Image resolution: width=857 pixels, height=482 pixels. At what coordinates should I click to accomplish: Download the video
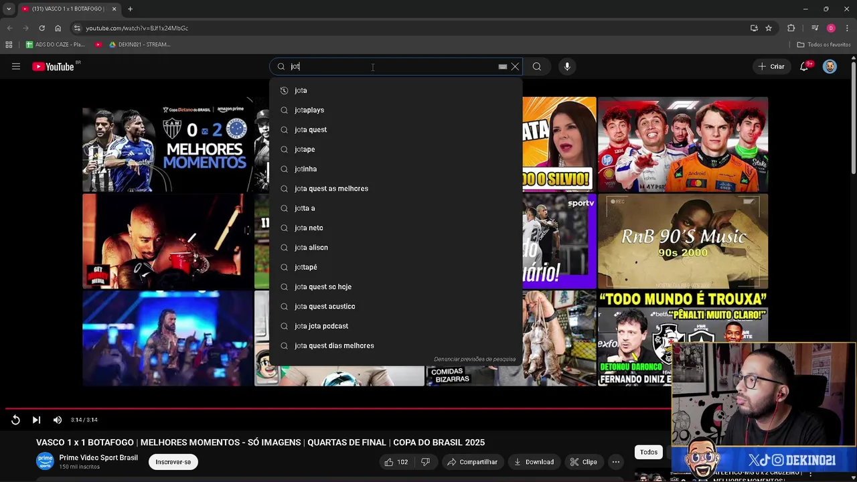pyautogui.click(x=534, y=462)
